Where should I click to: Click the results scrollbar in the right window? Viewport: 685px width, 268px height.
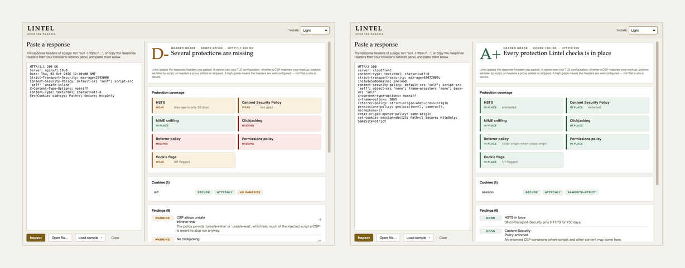click(x=657, y=113)
